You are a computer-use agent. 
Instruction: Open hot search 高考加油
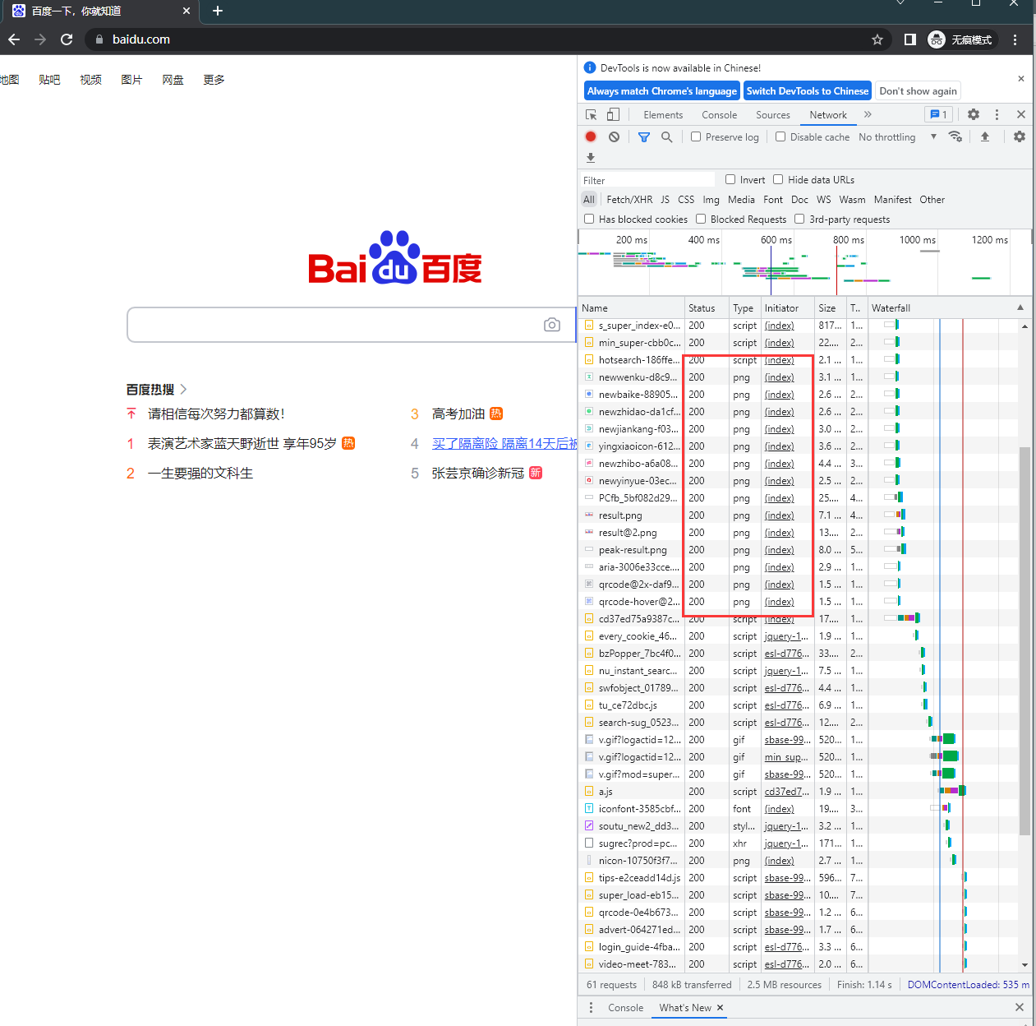tap(458, 414)
